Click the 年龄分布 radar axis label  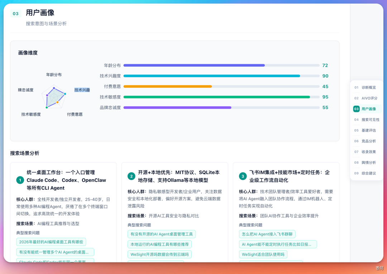click(54, 75)
